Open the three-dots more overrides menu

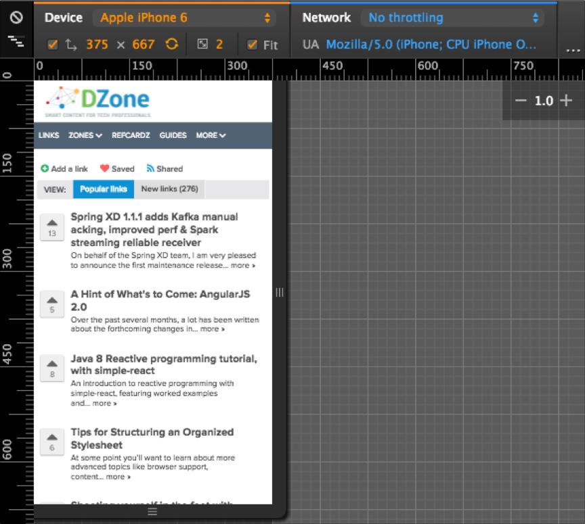573,50
